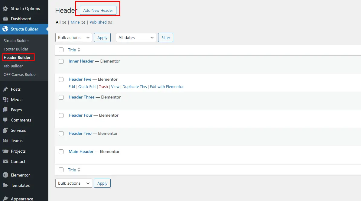Click the Templates folder icon
Image resolution: width=361 pixels, height=201 pixels.
[x=5, y=185]
